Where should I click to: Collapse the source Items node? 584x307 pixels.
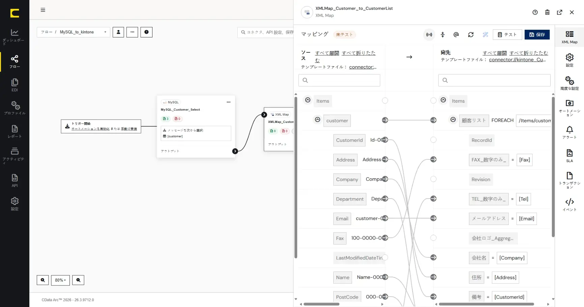[x=308, y=100]
